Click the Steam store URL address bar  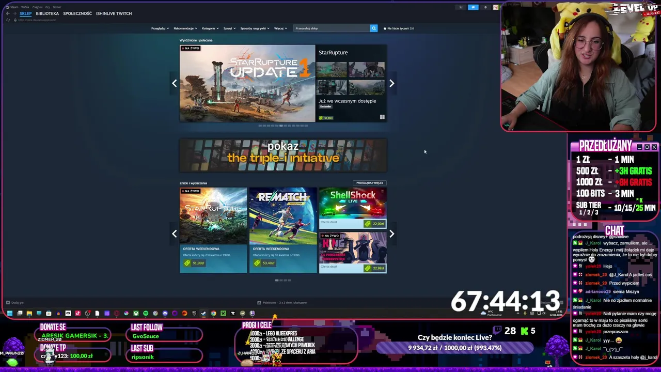37,20
